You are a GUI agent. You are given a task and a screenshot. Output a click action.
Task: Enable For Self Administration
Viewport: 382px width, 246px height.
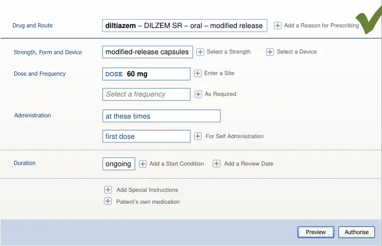tap(198, 136)
